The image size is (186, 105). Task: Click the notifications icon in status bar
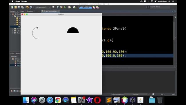point(153,94)
